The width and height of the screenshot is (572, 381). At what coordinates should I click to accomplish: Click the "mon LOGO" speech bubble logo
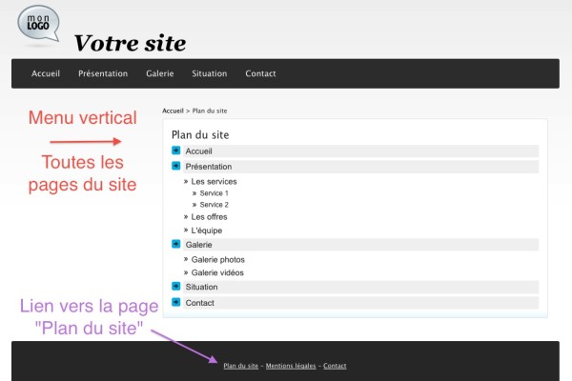(38, 24)
